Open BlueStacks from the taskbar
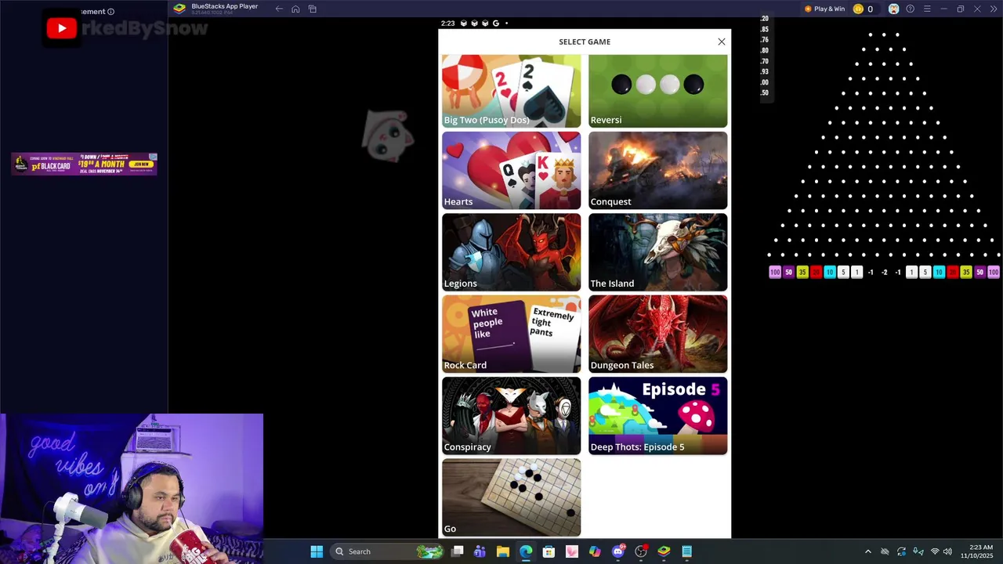1003x564 pixels. point(664,551)
